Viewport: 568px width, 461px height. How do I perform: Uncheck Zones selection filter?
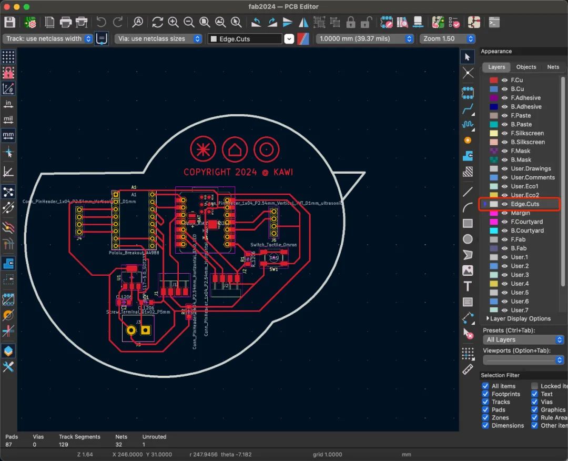click(x=485, y=417)
